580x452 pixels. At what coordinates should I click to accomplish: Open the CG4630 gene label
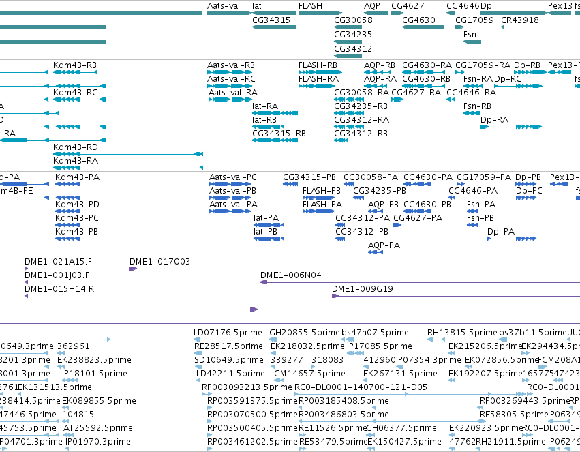pos(418,20)
